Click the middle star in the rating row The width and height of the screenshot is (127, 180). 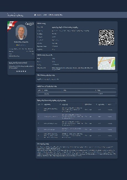(21, 71)
